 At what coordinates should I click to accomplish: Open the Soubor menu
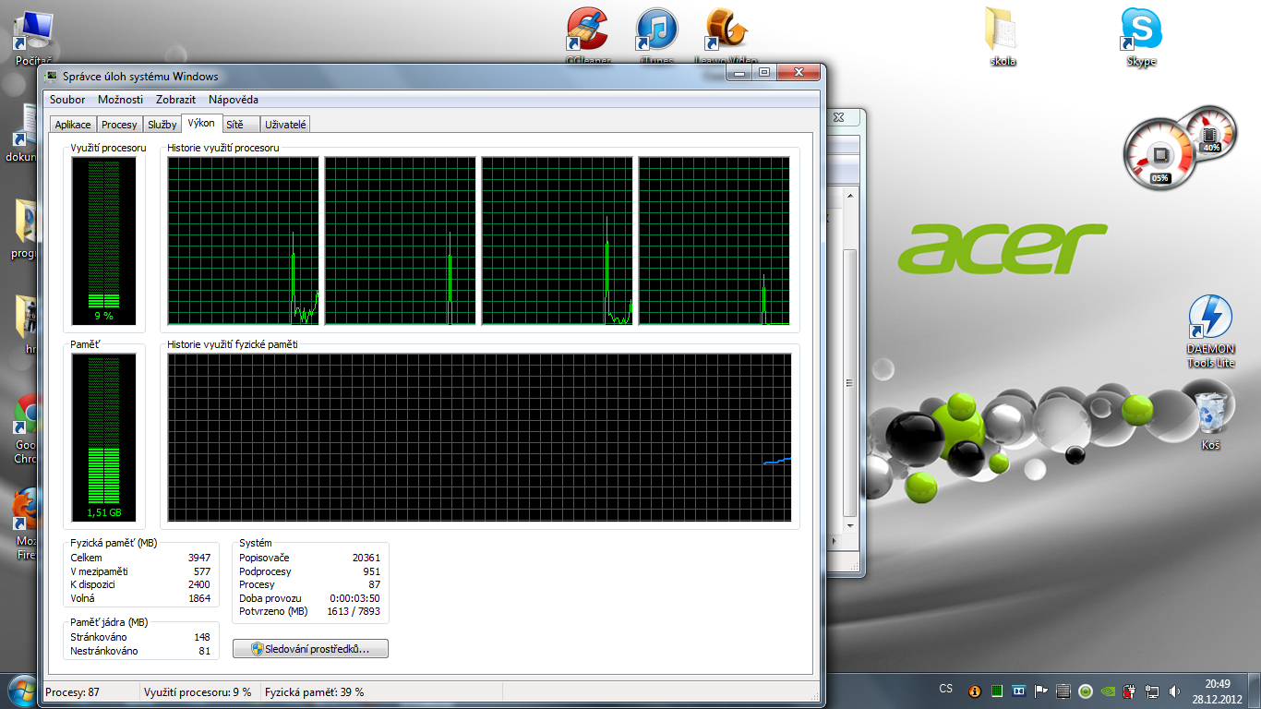(x=67, y=100)
